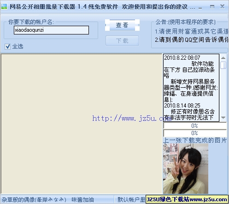Screen dimensions: 229x204
Task: Click the 你要下载的帐户名 label
Action: point(31,22)
